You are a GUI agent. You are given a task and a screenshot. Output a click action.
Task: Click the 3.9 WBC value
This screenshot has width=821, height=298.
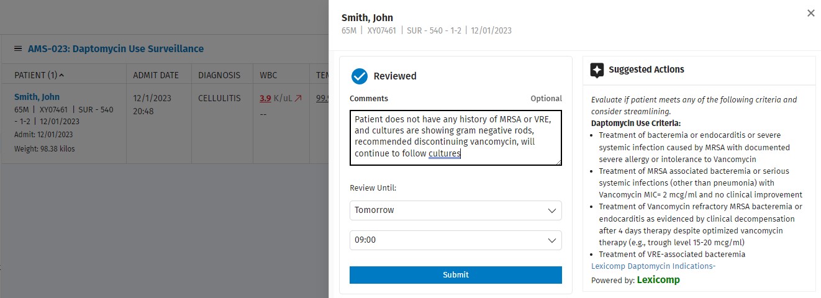click(265, 98)
